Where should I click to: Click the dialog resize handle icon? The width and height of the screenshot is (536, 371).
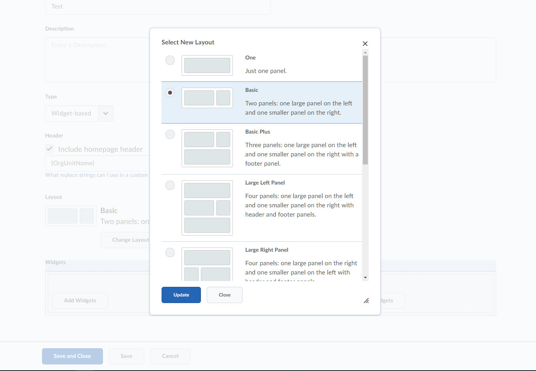pyautogui.click(x=366, y=301)
